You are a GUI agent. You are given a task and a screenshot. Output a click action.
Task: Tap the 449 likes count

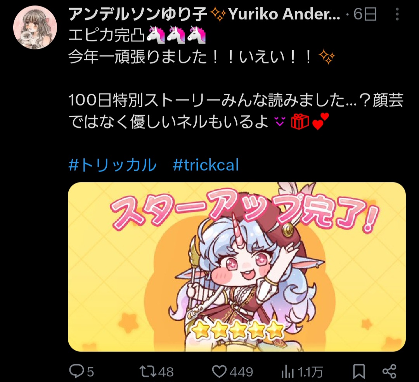coord(241,372)
